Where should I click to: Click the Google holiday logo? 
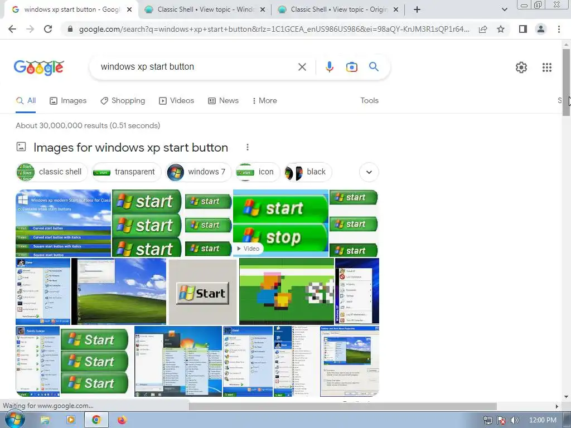point(39,67)
